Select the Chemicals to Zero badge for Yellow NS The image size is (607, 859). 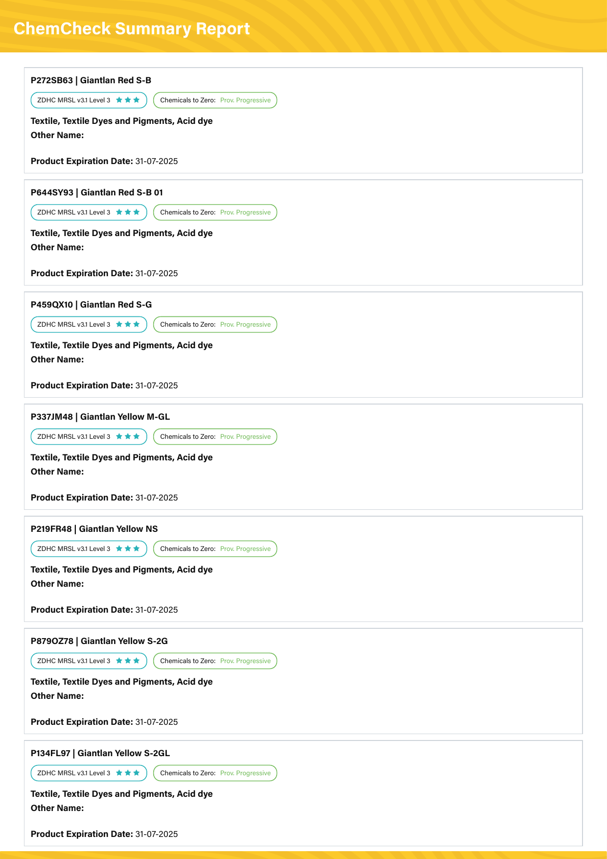(x=215, y=549)
